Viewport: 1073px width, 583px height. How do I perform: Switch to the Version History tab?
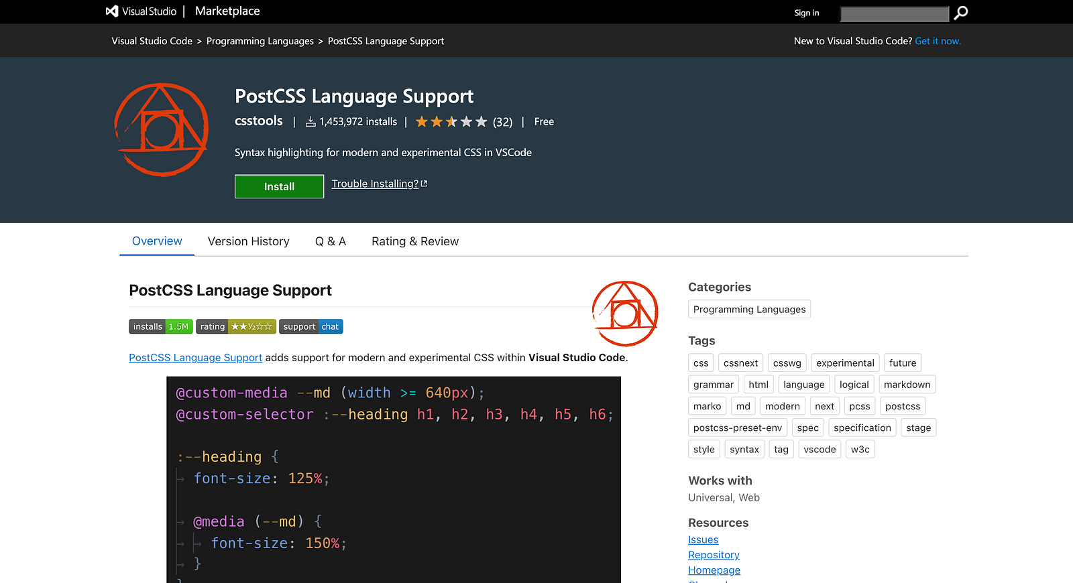[249, 241]
